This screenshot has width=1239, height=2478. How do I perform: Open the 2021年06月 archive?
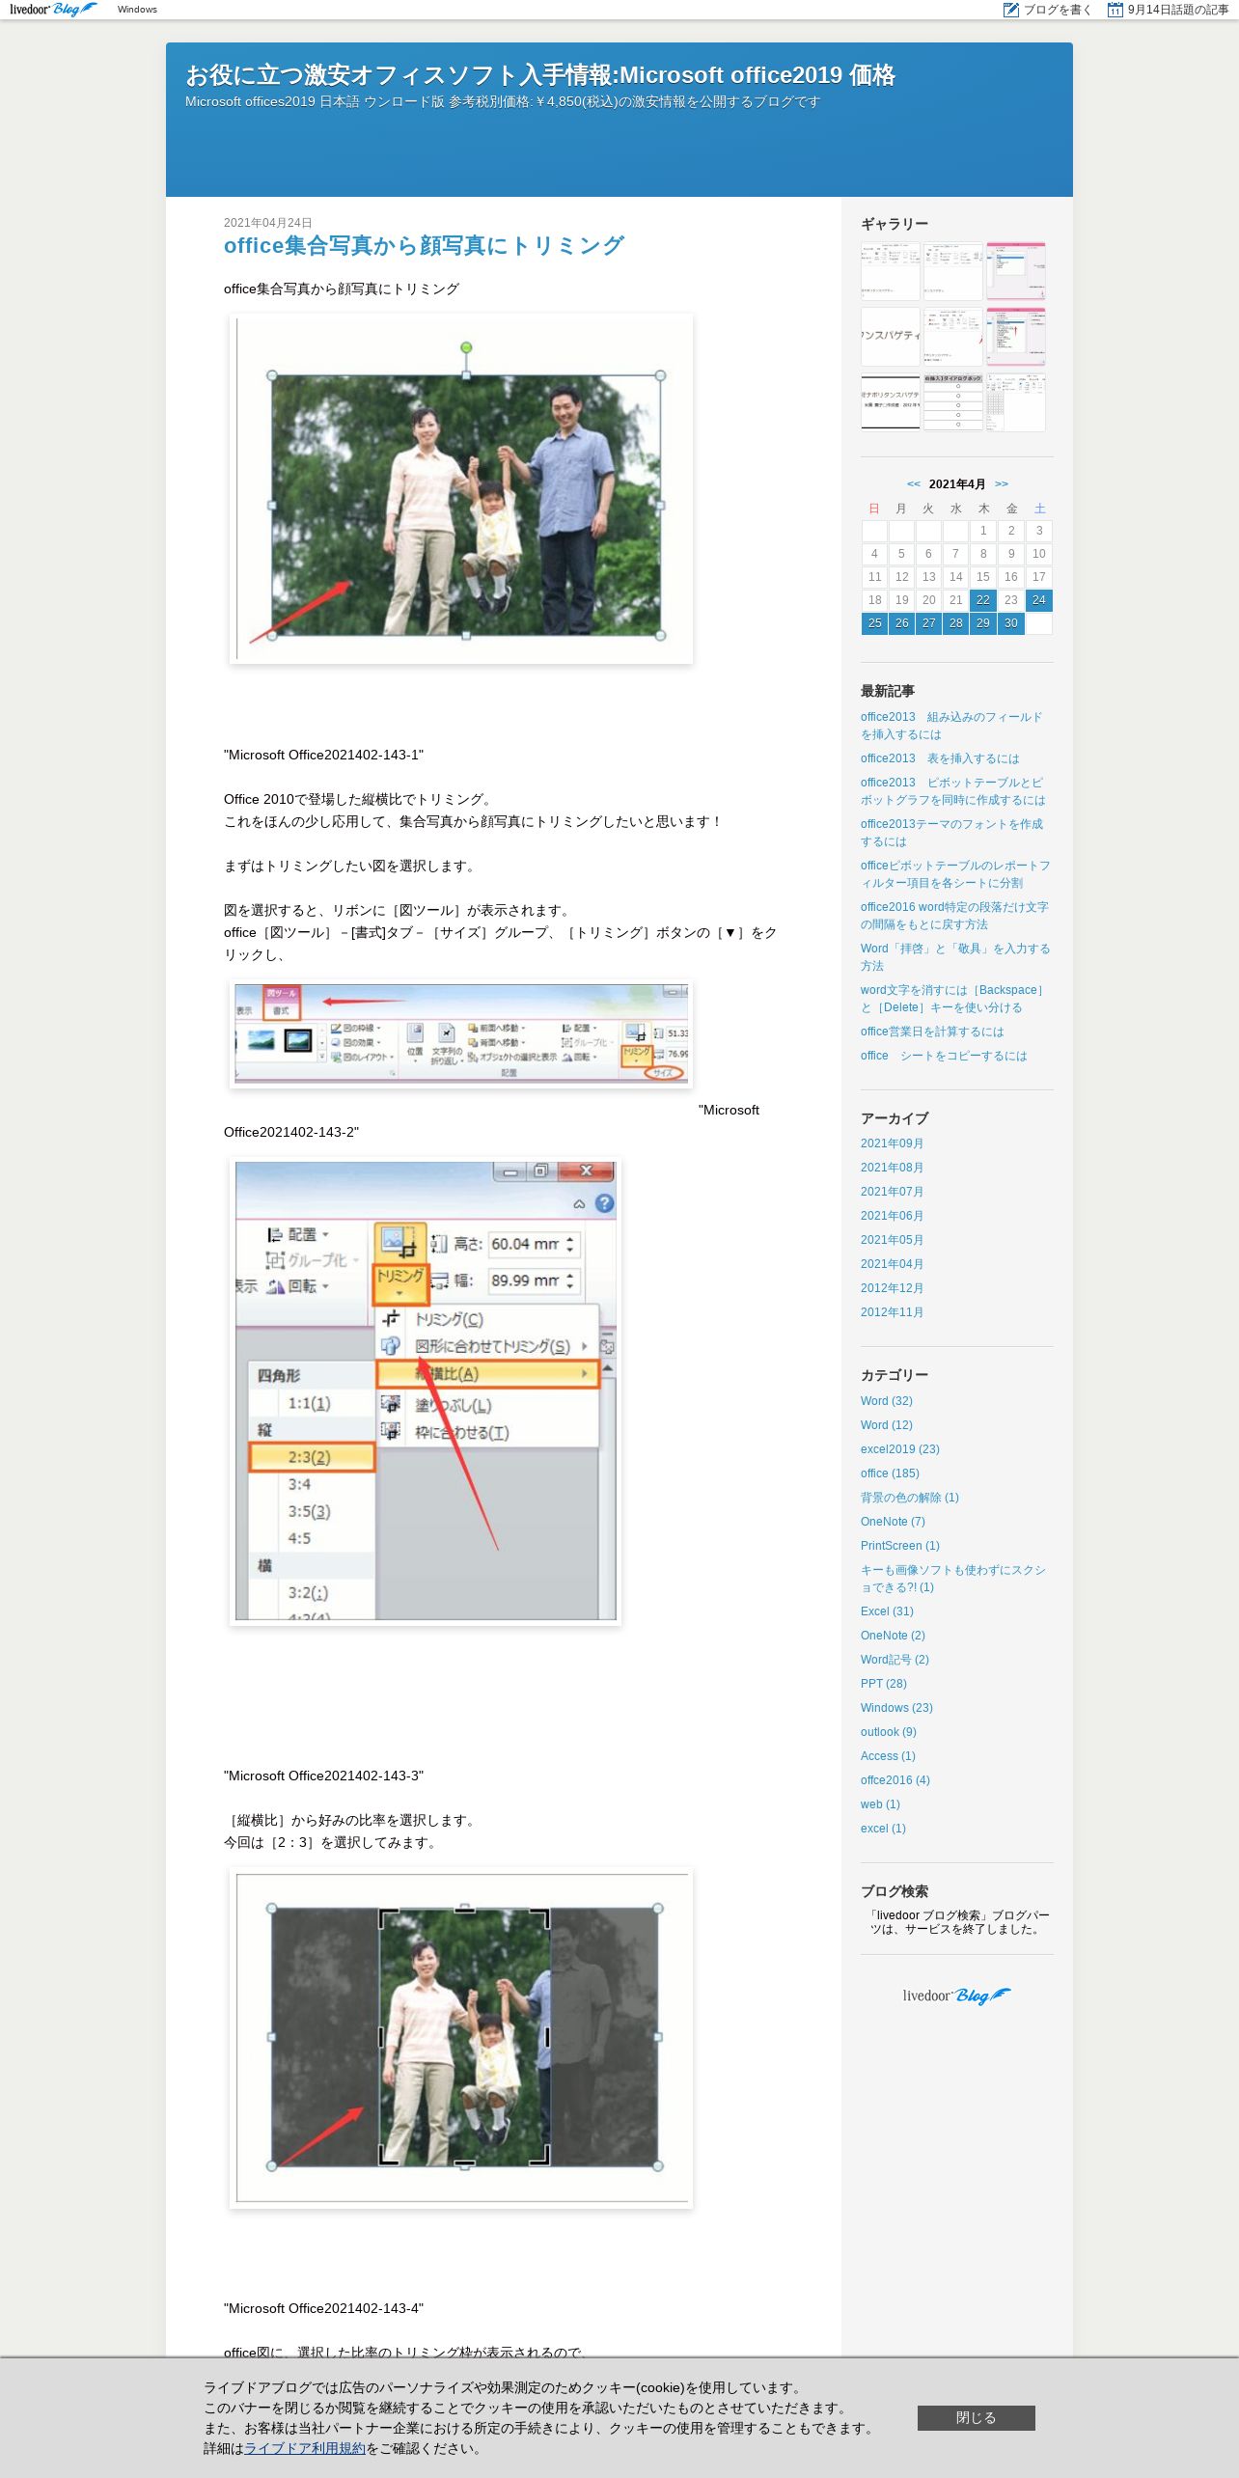point(892,1216)
